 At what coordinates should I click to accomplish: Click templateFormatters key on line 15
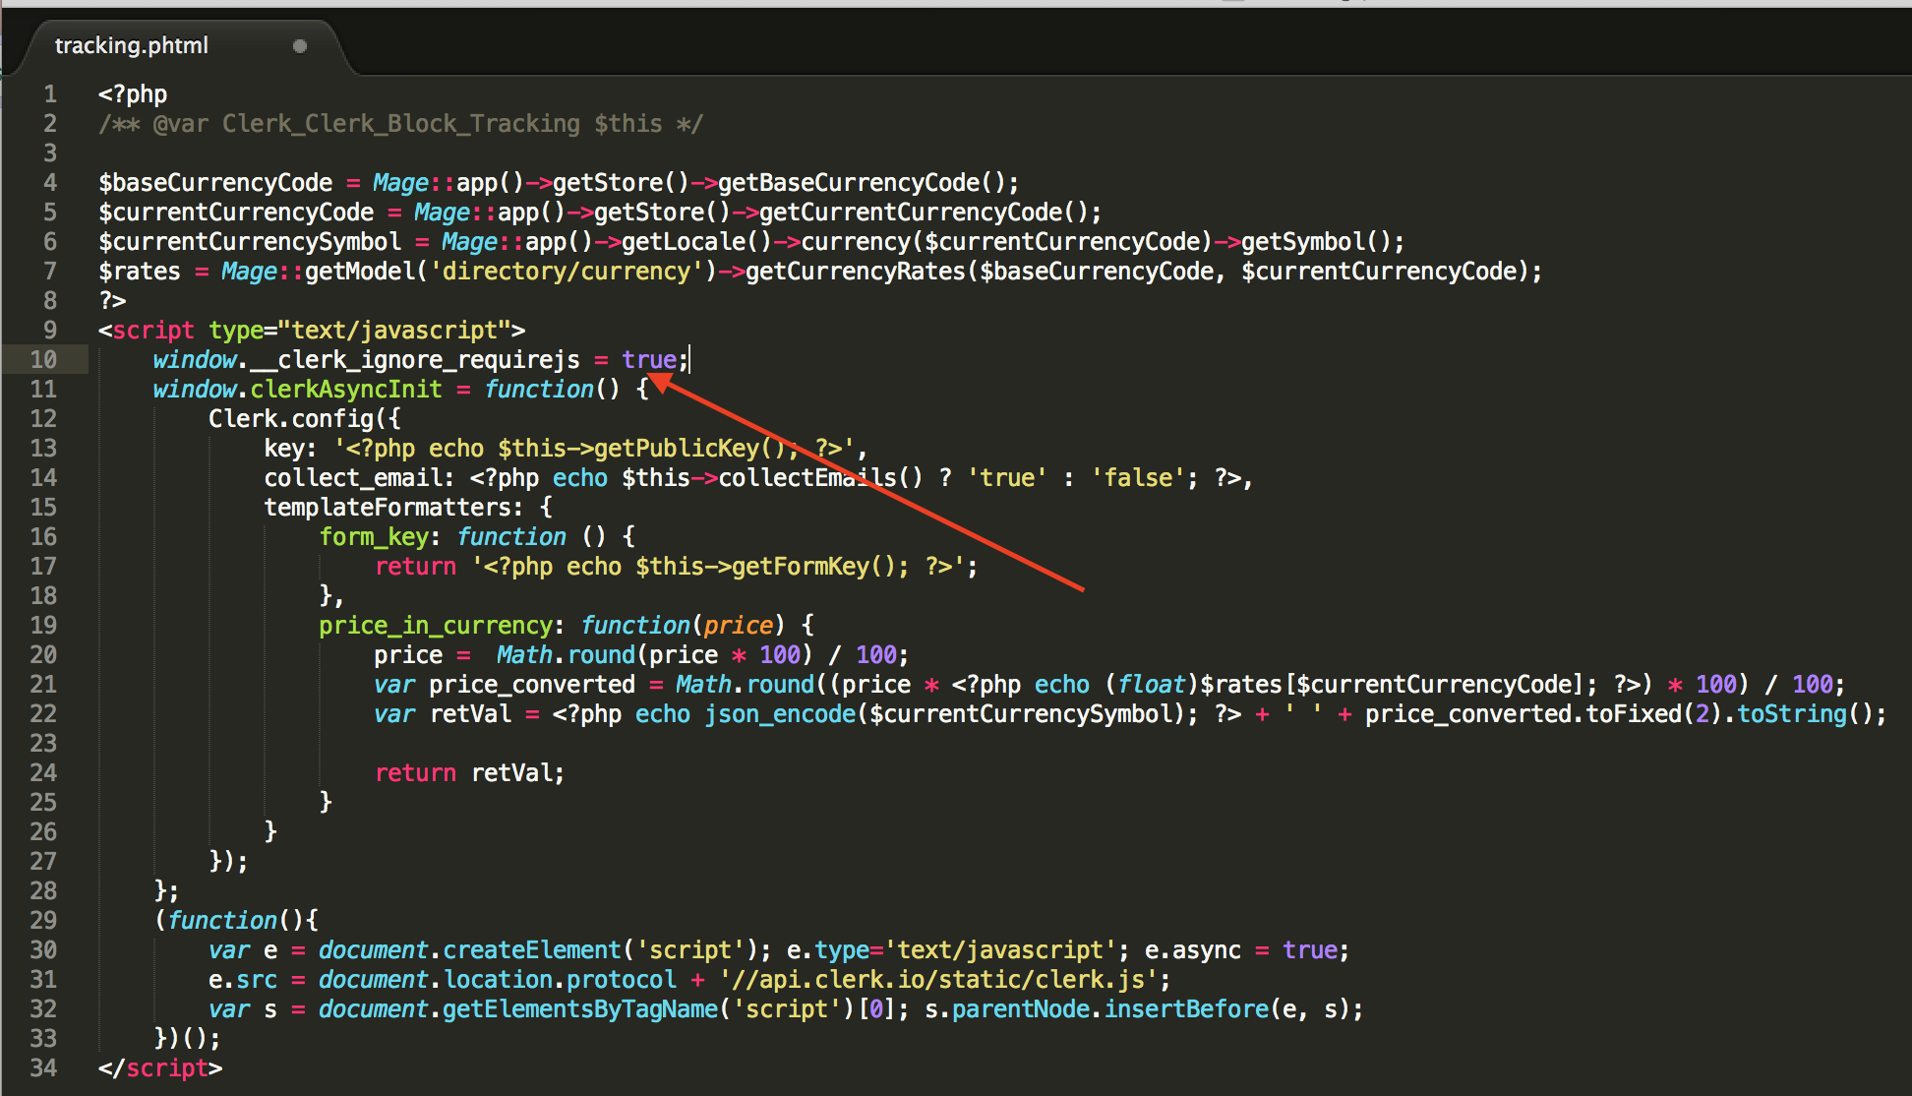pos(388,508)
